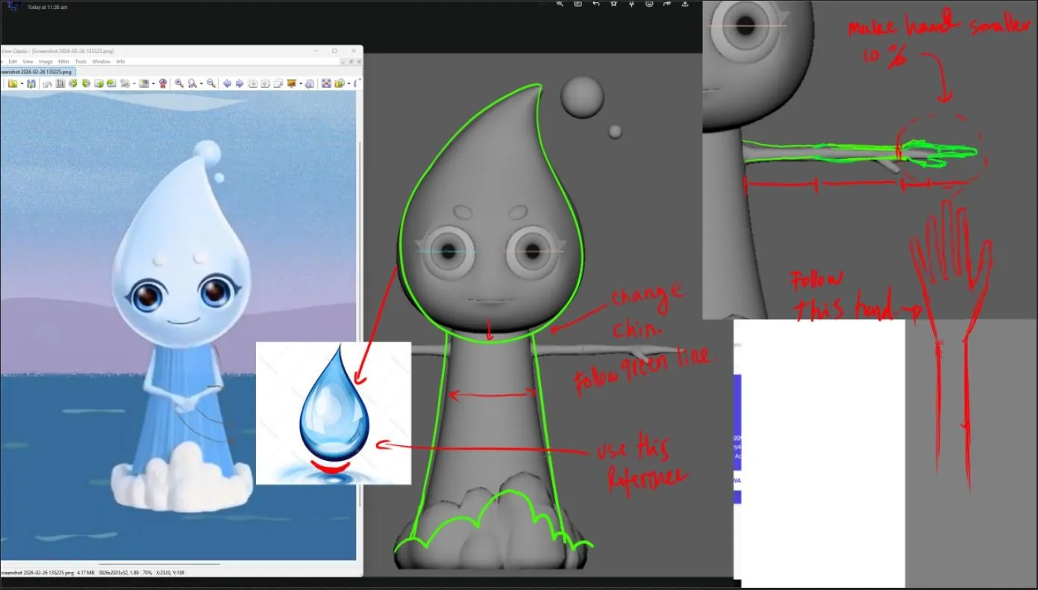1038x590 pixels.
Task: Click the forward arrow in top bar
Action: (667, 4)
